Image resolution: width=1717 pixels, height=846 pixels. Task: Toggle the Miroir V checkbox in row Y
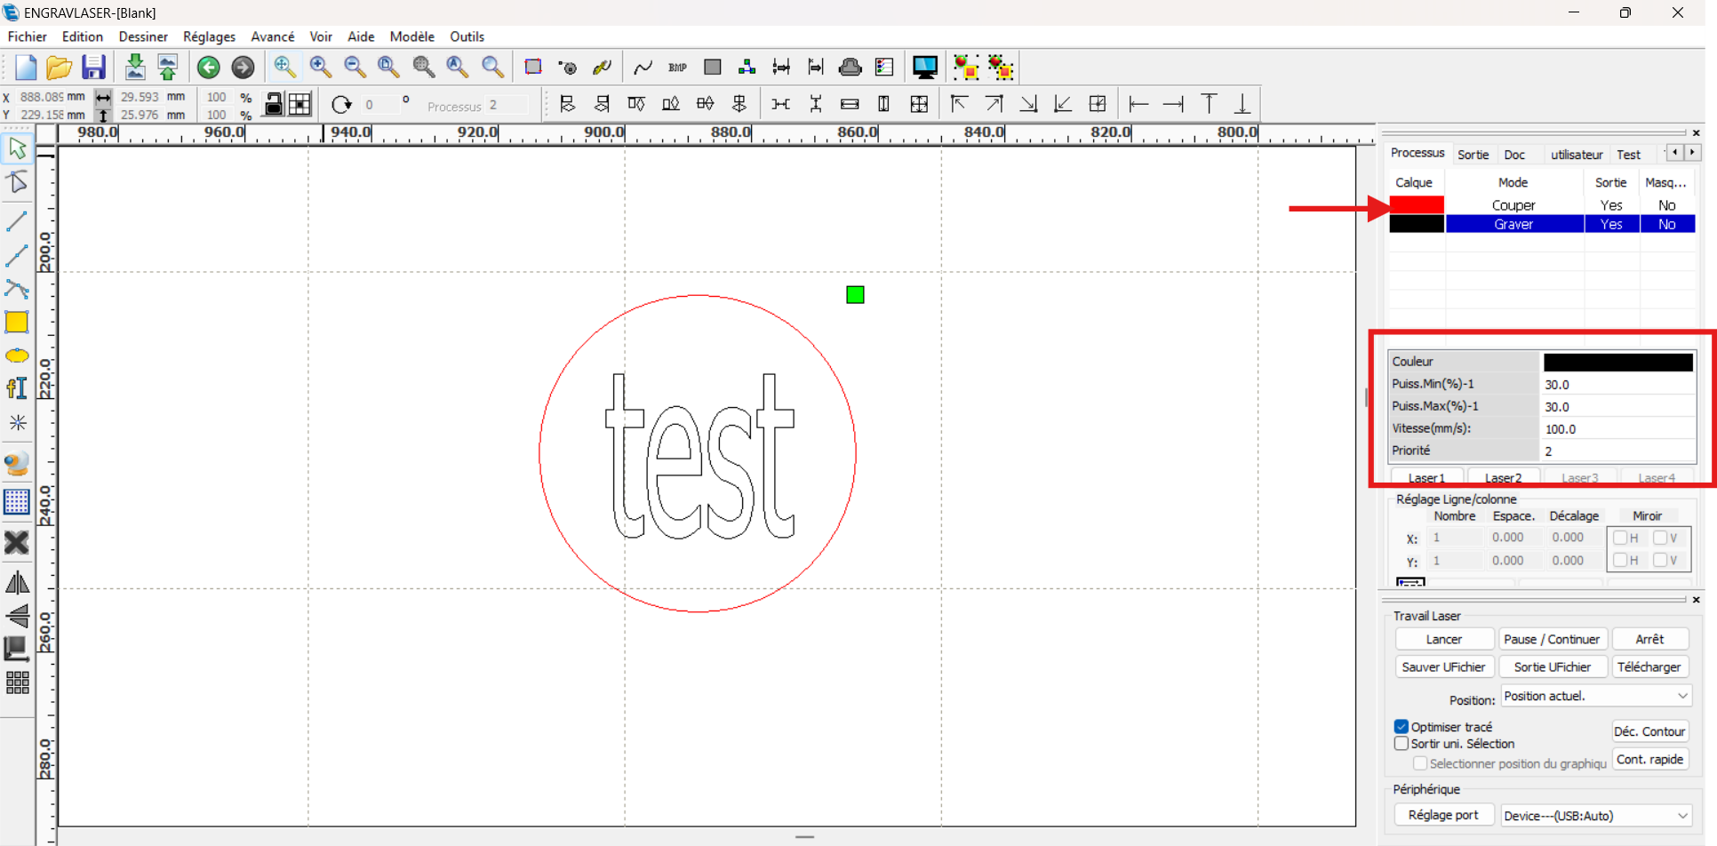click(1659, 560)
